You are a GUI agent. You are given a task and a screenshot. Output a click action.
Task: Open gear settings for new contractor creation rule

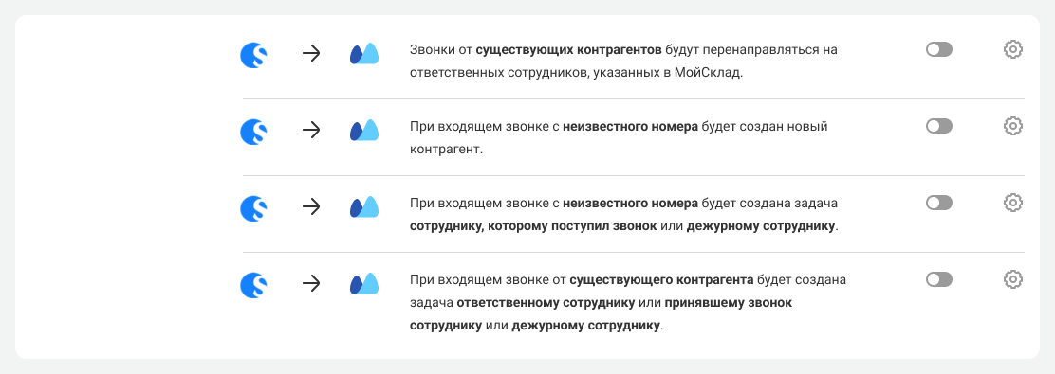tap(1012, 126)
